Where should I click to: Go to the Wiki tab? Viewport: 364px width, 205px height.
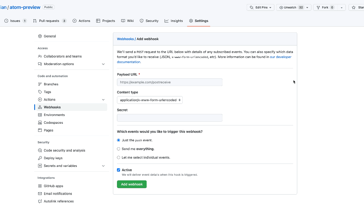[127, 21]
